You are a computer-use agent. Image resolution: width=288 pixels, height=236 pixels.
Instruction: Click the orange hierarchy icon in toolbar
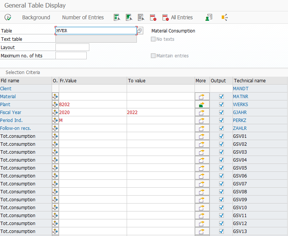(x=225, y=17)
